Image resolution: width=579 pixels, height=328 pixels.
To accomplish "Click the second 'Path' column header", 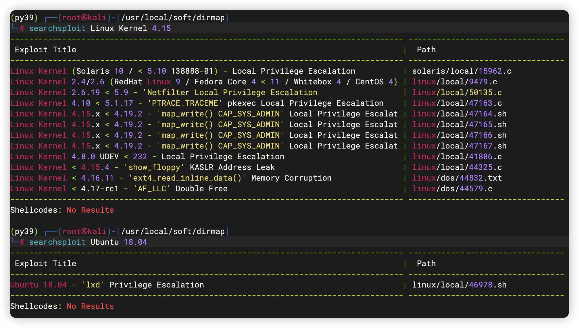I will [x=426, y=264].
